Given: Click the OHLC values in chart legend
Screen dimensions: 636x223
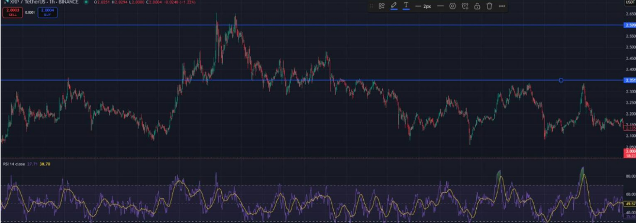Looking at the screenshot, I should pyautogui.click(x=146, y=2).
